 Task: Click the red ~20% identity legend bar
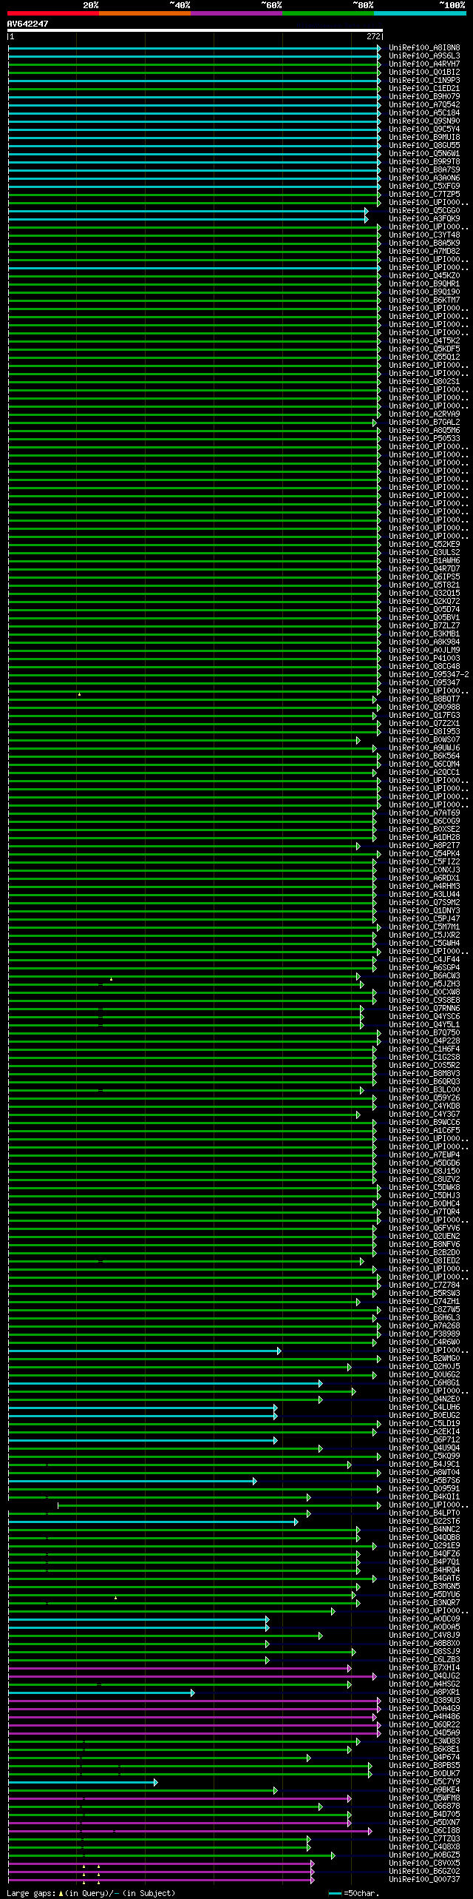pyautogui.click(x=52, y=13)
